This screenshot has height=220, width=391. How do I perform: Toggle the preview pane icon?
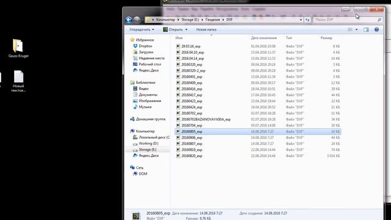pyautogui.click(x=366, y=29)
